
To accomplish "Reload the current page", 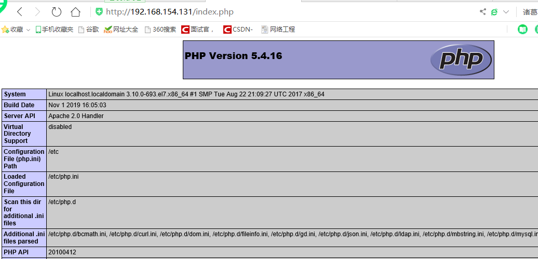I will 57,12.
